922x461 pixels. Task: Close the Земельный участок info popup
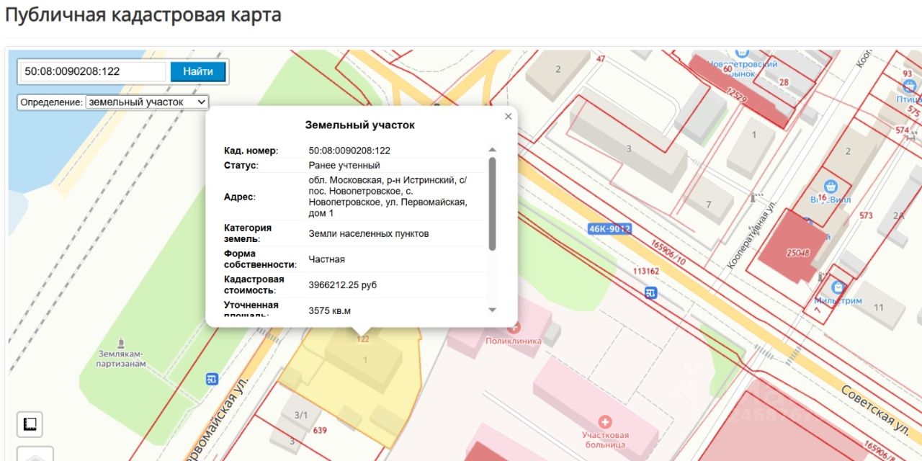click(x=508, y=117)
